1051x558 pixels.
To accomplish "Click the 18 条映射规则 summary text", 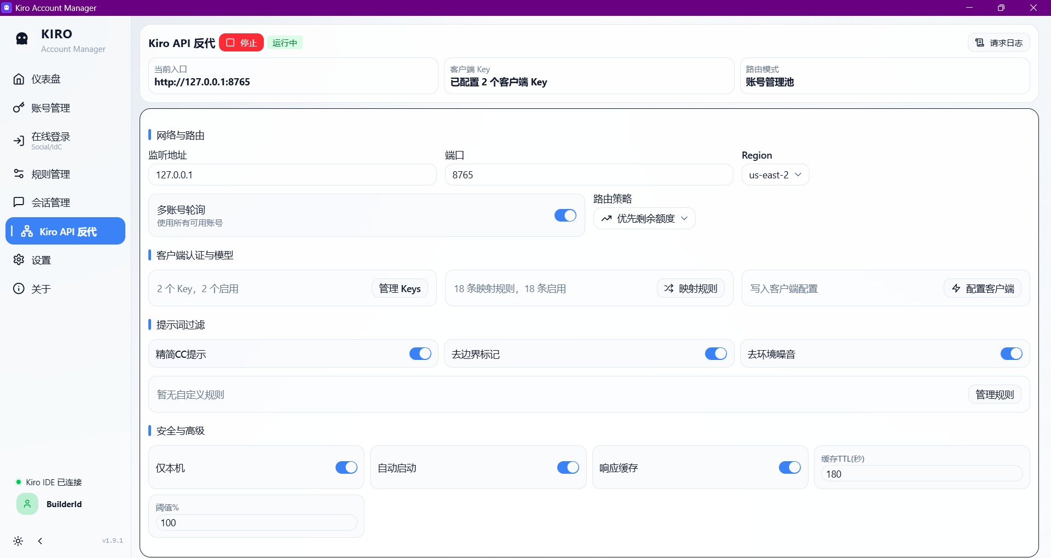I will (510, 288).
